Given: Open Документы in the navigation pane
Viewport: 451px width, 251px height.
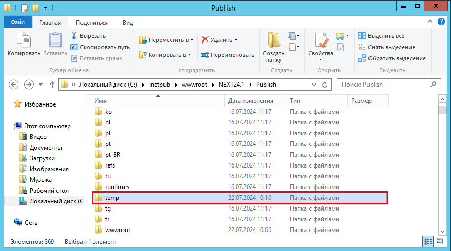Looking at the screenshot, I should pyautogui.click(x=40, y=148).
